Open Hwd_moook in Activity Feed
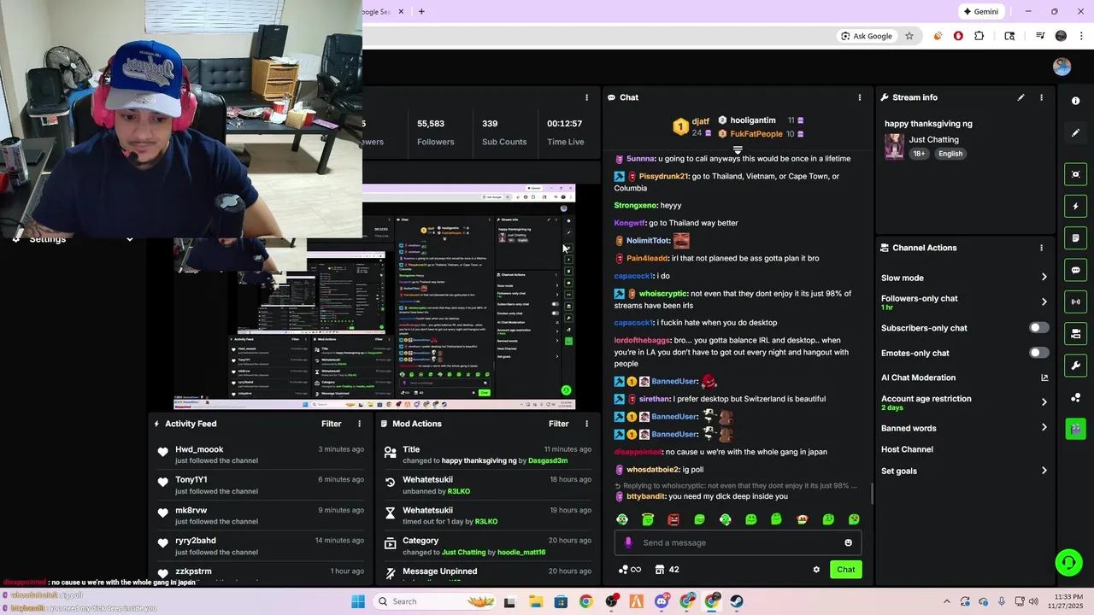The height and width of the screenshot is (615, 1094). [199, 449]
